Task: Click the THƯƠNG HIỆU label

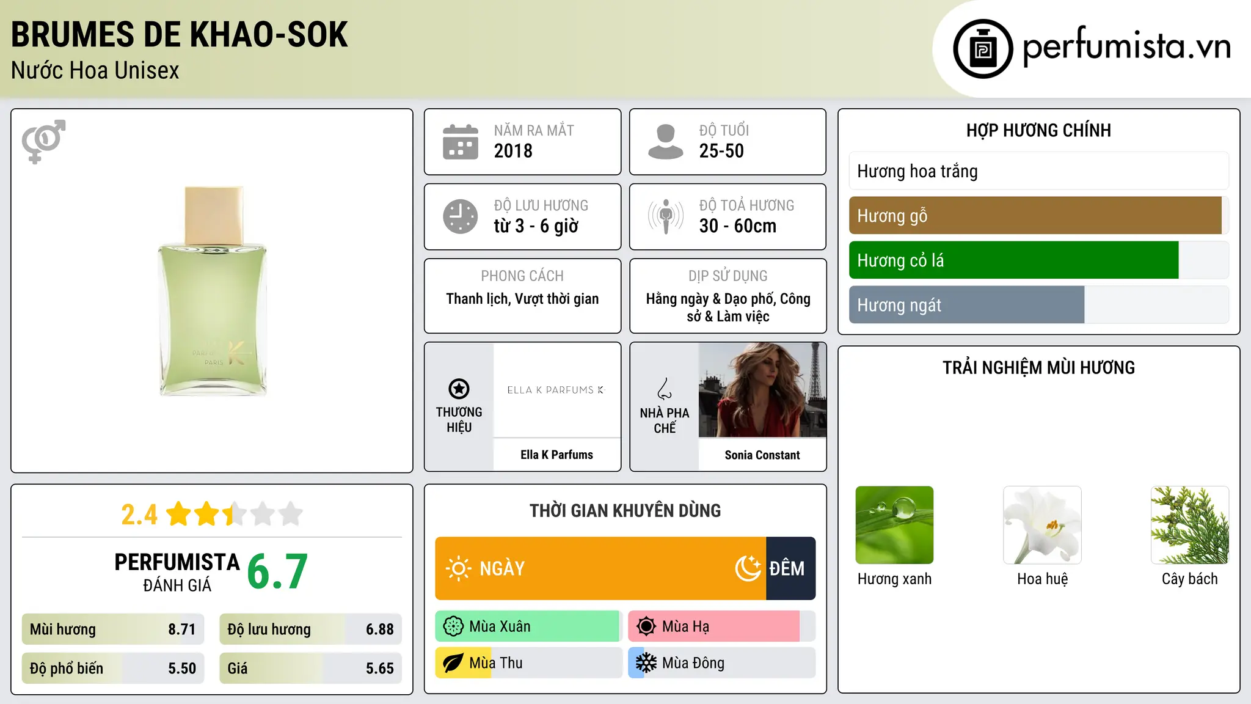Action: point(459,420)
